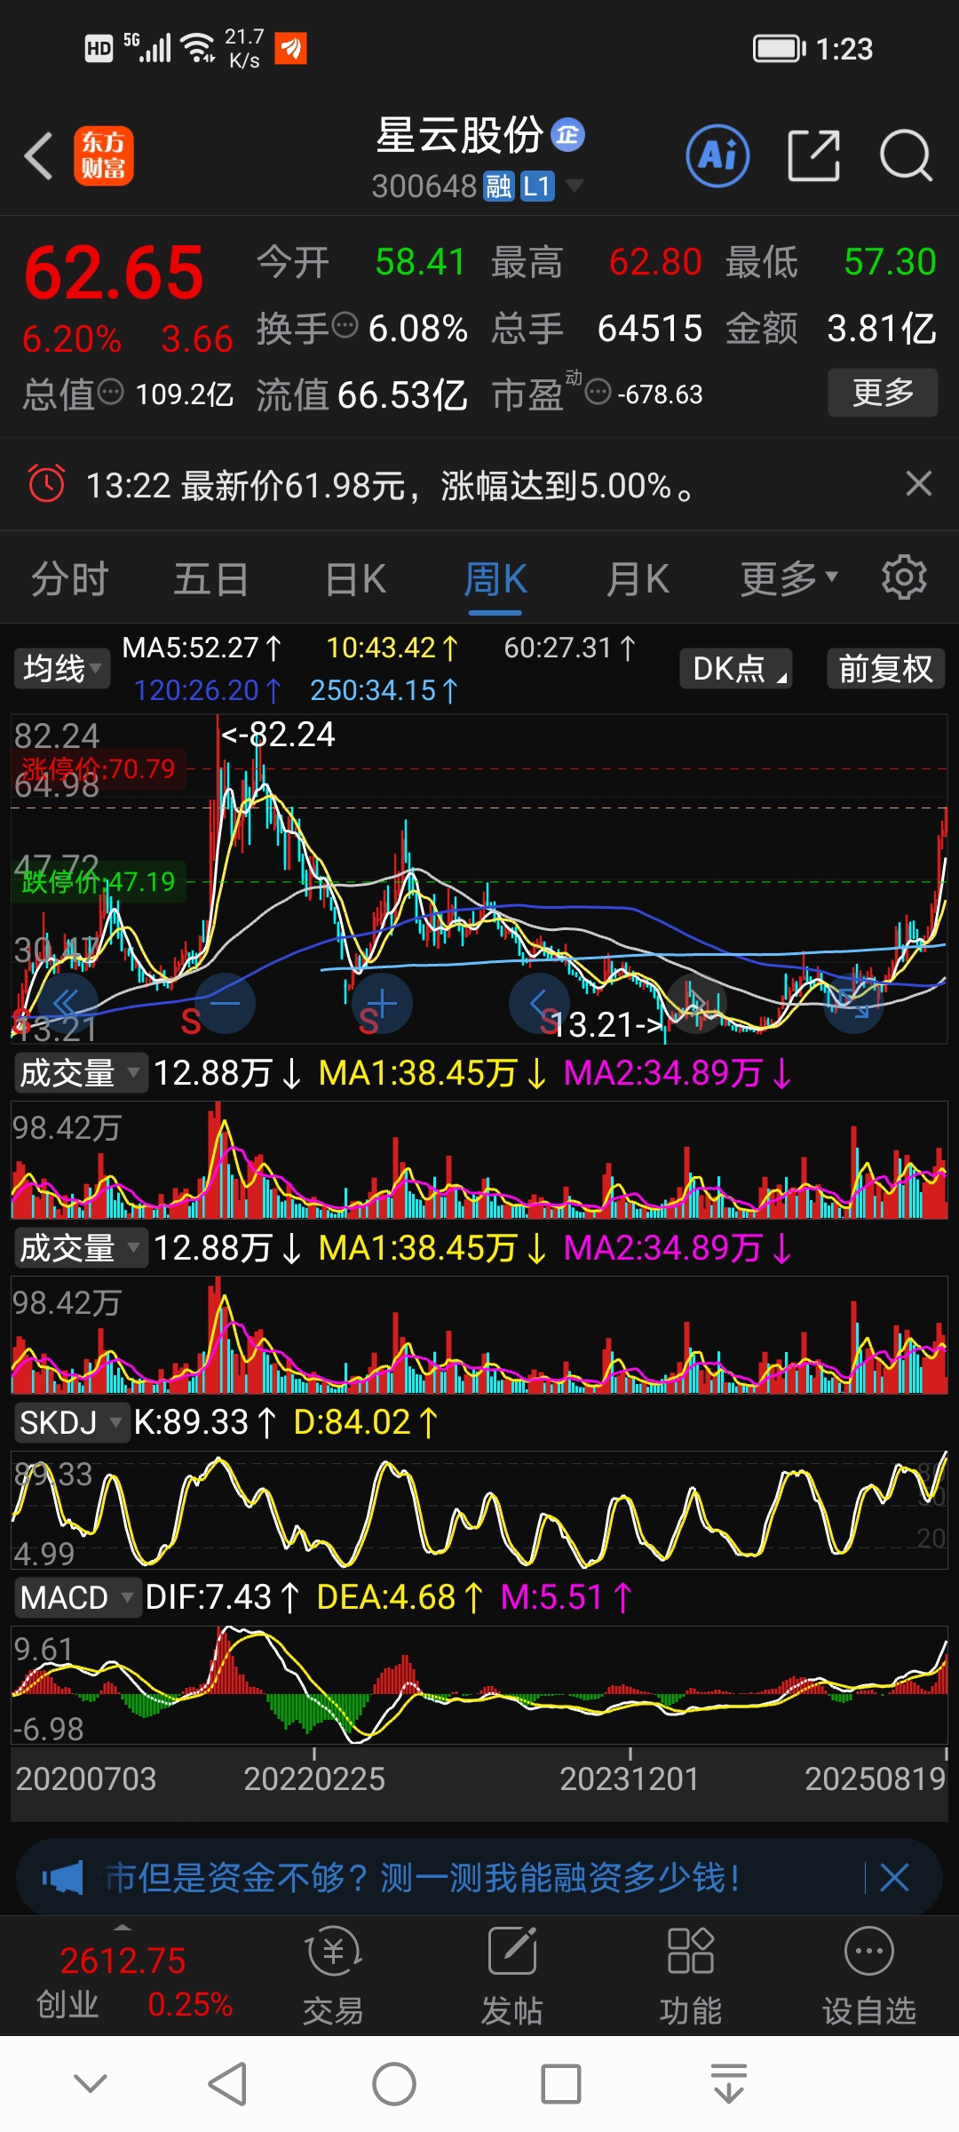Tap the weekly candlestick chart area
Viewport: 959px width, 2132px height.
coord(479,879)
